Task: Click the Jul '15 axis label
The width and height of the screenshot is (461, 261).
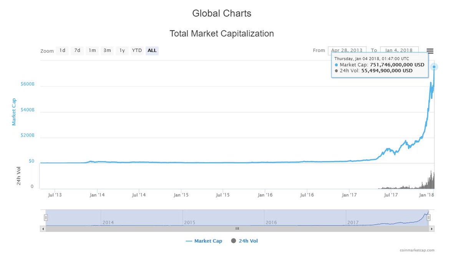Action: pos(223,195)
